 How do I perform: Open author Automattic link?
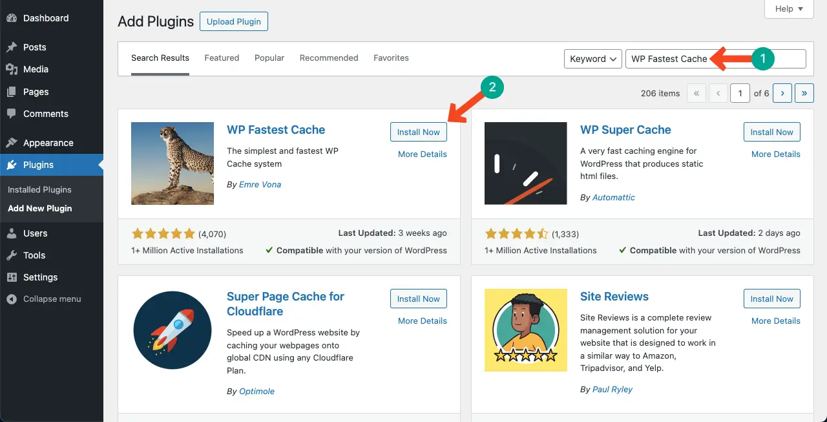(614, 198)
